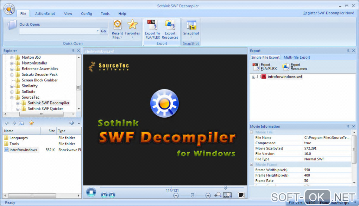The width and height of the screenshot is (359, 206).
Task: Sort files by Name column header
Action: click(21, 131)
